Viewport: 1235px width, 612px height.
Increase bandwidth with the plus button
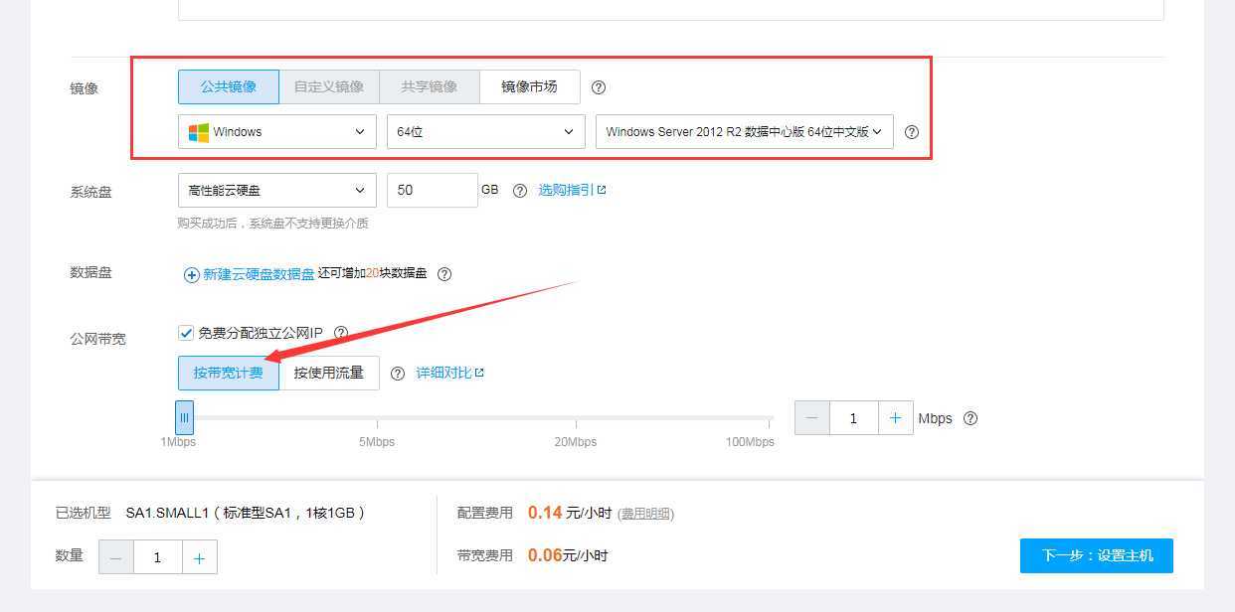[x=896, y=418]
